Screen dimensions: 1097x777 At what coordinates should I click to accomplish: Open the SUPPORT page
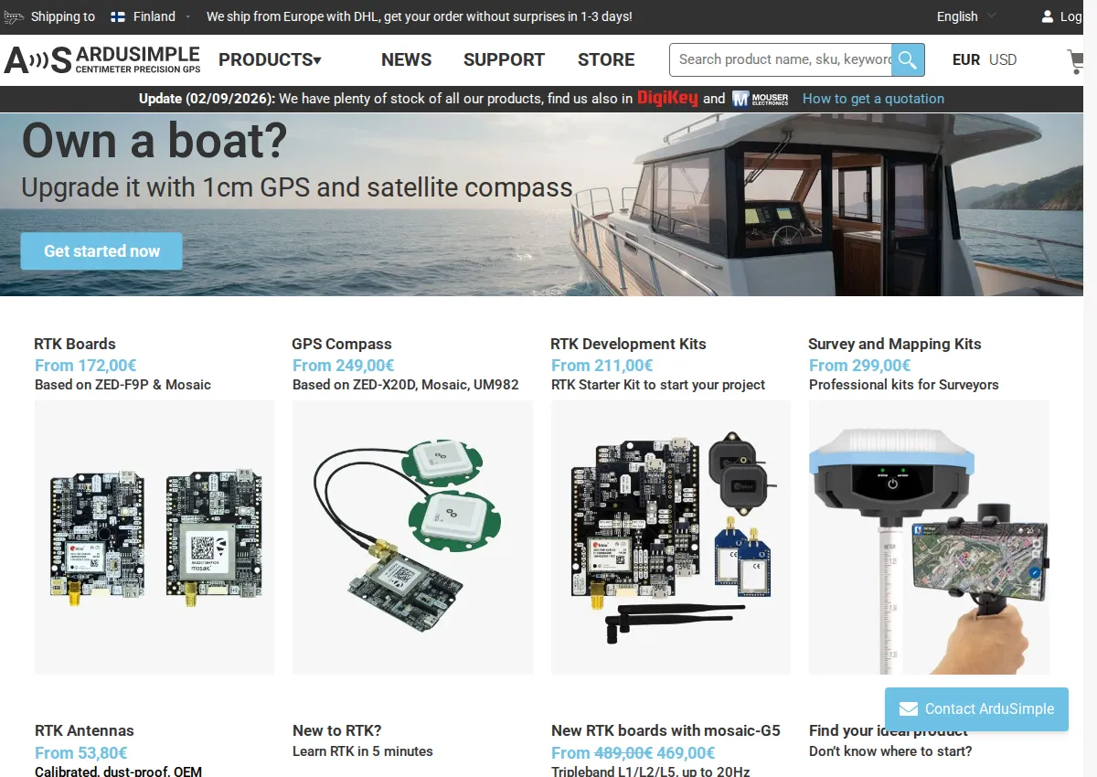[x=504, y=60]
